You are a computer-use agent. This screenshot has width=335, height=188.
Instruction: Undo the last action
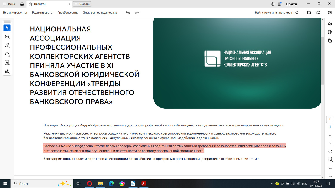(128, 13)
